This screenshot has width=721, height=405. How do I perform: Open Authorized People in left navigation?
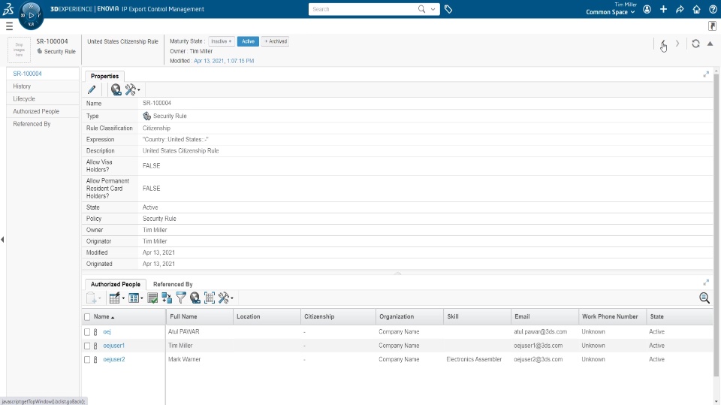[43, 111]
